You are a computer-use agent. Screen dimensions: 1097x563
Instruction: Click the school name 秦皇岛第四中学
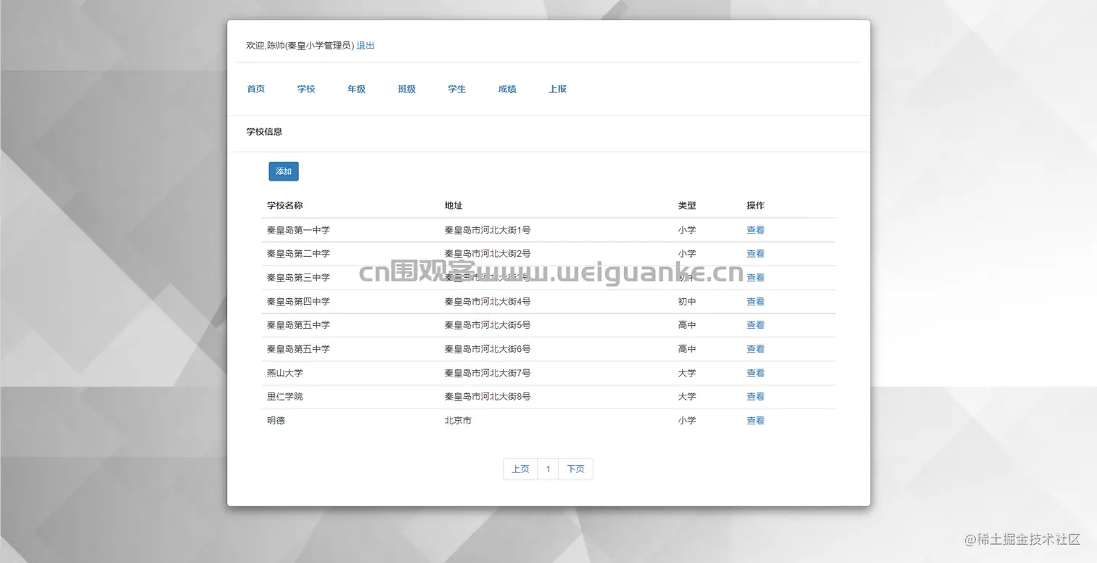(298, 302)
